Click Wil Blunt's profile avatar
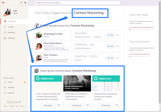 (8, 12)
